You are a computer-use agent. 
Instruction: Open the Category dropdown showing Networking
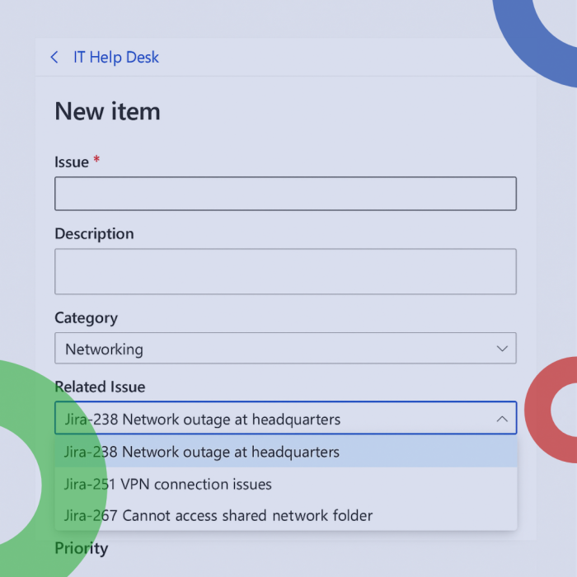[285, 348]
